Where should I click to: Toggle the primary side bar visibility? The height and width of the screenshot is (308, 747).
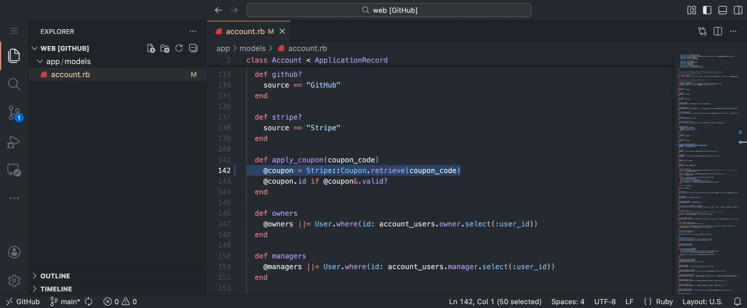707,10
